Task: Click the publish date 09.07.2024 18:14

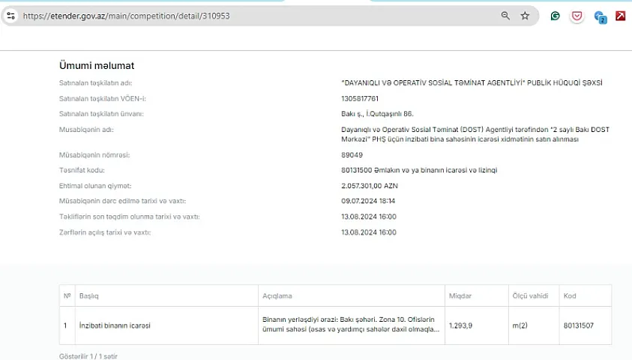Action: pos(368,201)
